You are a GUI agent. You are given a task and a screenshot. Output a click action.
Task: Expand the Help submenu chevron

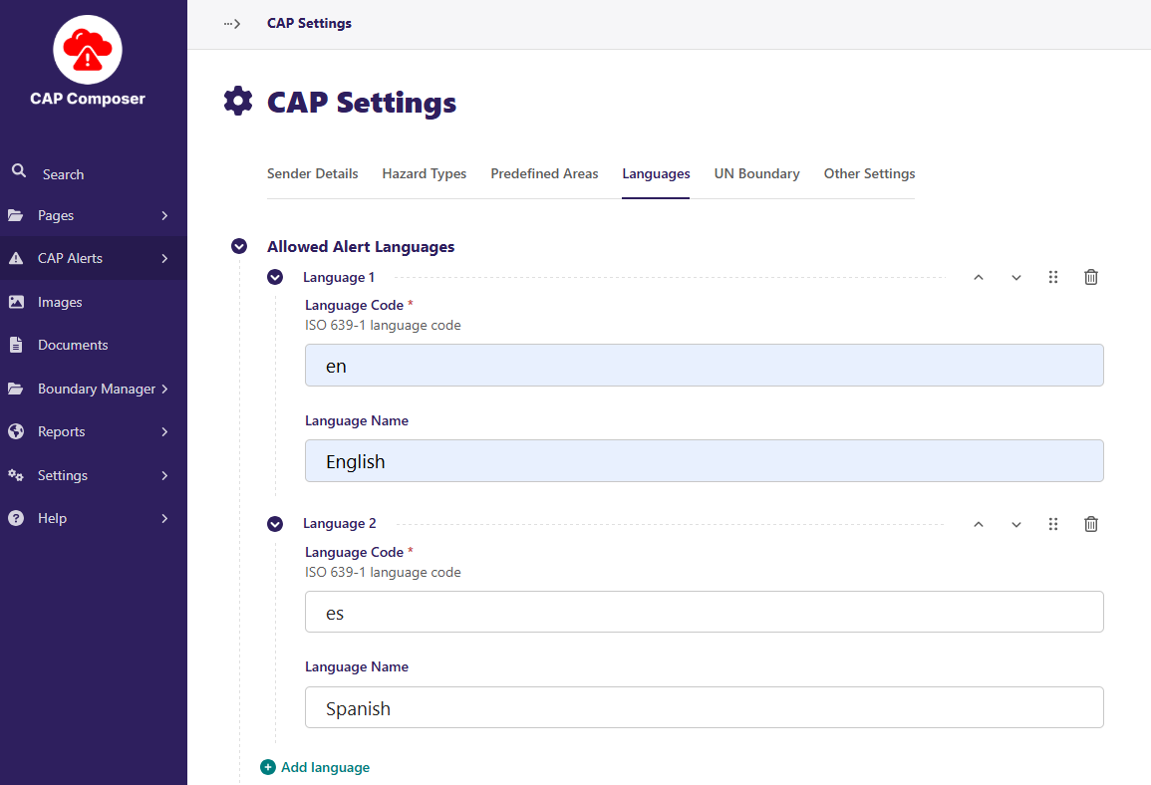pyautogui.click(x=164, y=518)
